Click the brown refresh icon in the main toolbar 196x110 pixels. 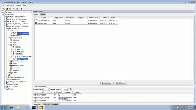click(x=7, y=9)
